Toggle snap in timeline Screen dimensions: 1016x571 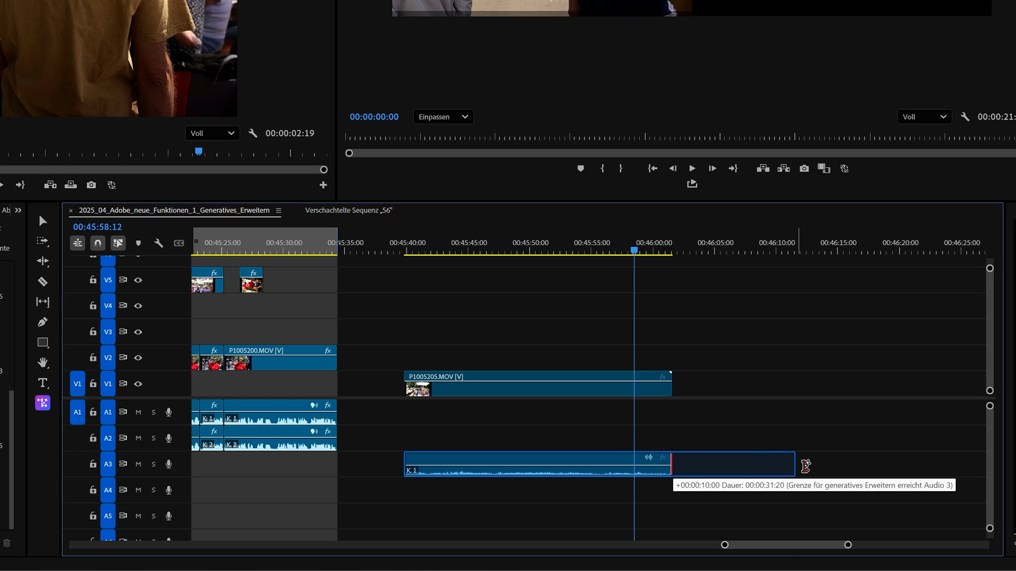[98, 243]
